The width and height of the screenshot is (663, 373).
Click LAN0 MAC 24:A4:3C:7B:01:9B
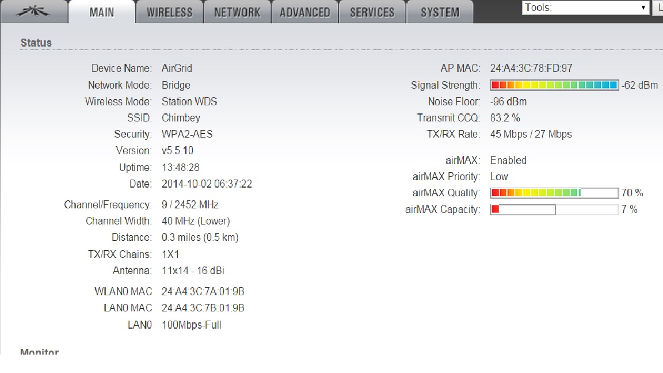click(203, 309)
